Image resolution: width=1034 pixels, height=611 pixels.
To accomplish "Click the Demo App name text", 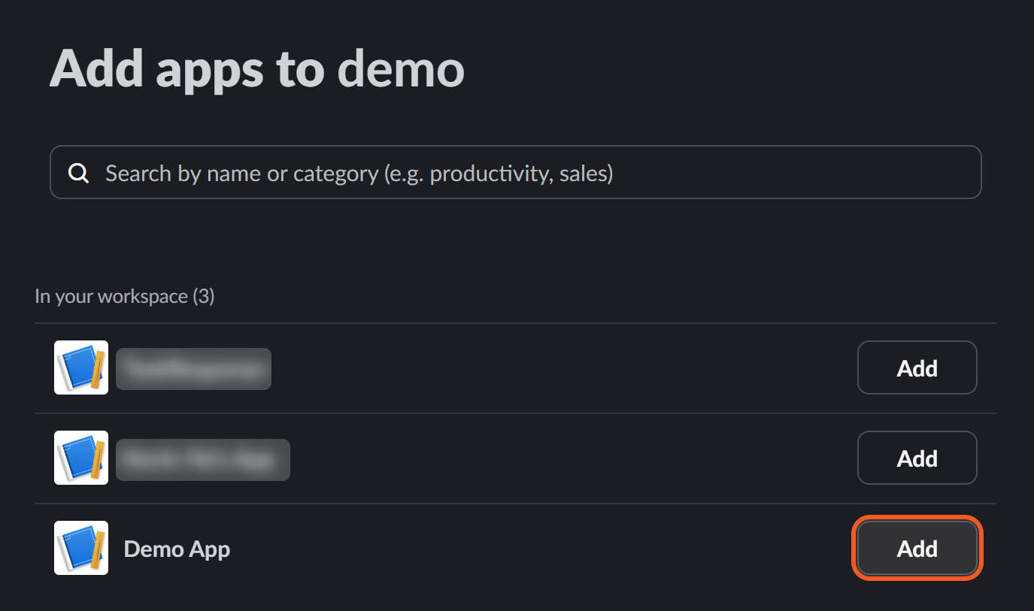I will (177, 549).
